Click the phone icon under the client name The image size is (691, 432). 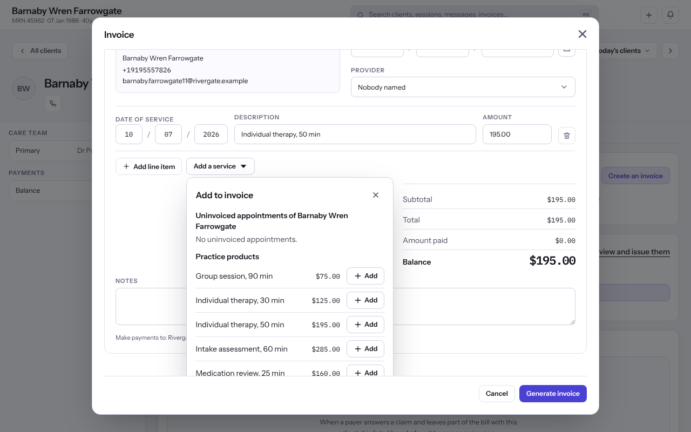(x=53, y=104)
